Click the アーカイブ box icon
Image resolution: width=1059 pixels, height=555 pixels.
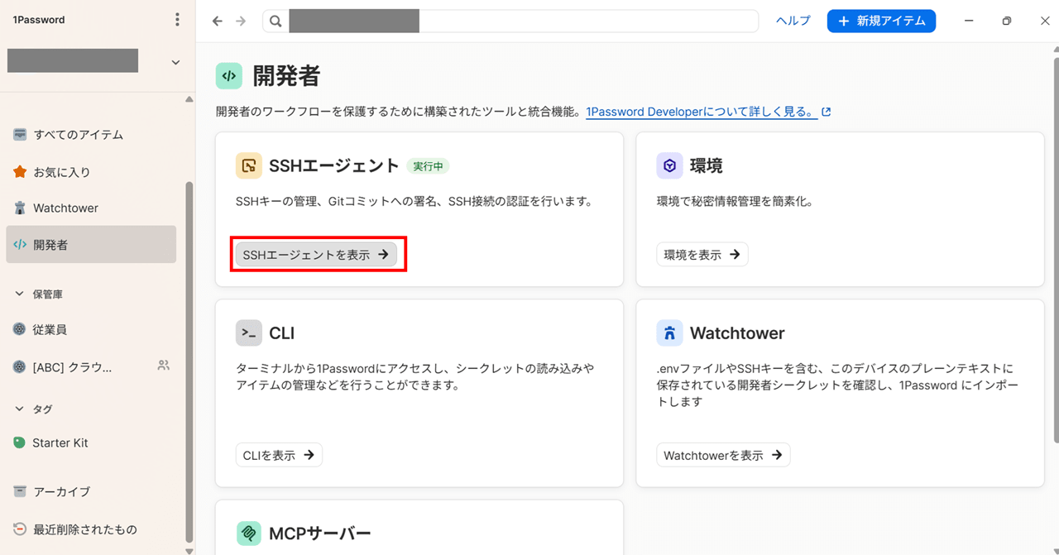click(20, 491)
